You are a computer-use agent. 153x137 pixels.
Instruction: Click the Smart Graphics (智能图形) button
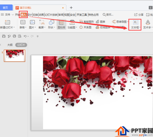87,22
